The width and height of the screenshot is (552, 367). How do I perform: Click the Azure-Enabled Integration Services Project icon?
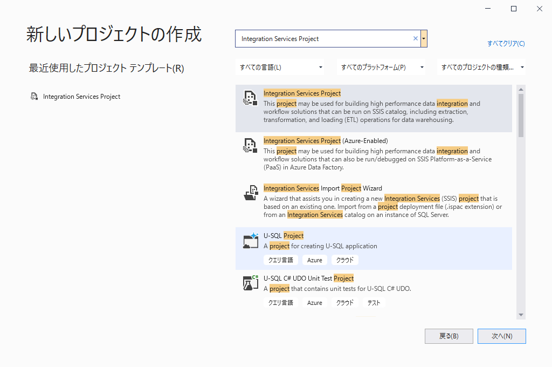pos(249,145)
